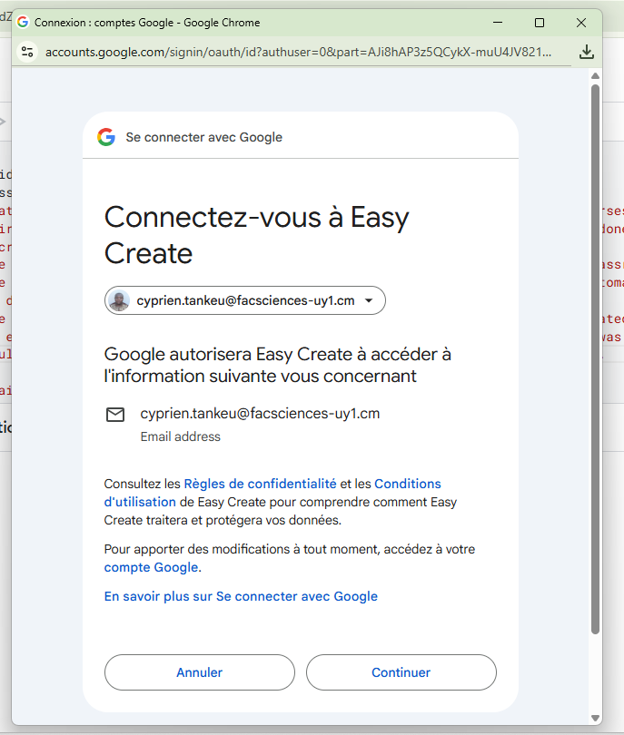Click the vertical scrollbar thumb
This screenshot has width=624, height=735.
pyautogui.click(x=595, y=359)
